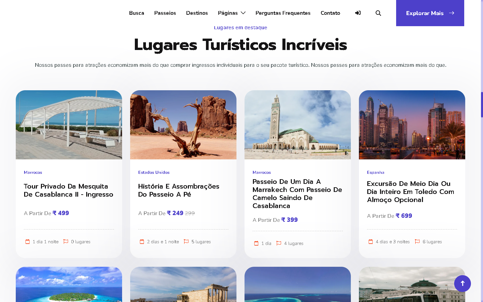Click the page vertical scrollbar thumb
Screen dimensions: 483x302
[x=482, y=105]
